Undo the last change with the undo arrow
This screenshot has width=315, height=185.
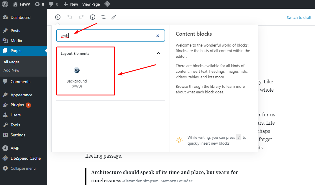click(70, 17)
